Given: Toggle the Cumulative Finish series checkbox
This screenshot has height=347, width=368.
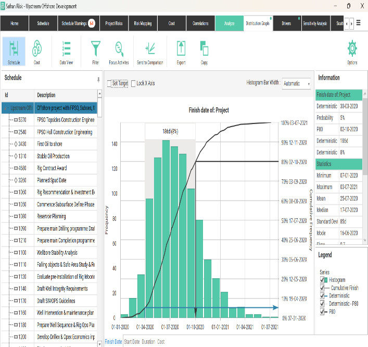Looking at the screenshot, I should point(322,288).
